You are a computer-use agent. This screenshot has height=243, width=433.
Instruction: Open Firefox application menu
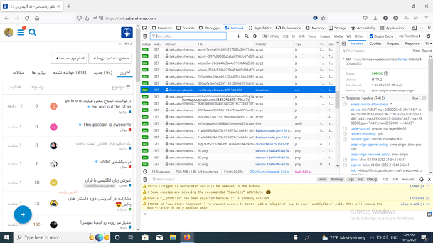tap(426, 18)
